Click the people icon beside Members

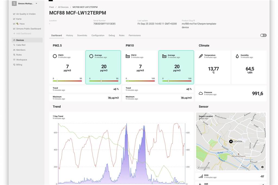click(14, 50)
